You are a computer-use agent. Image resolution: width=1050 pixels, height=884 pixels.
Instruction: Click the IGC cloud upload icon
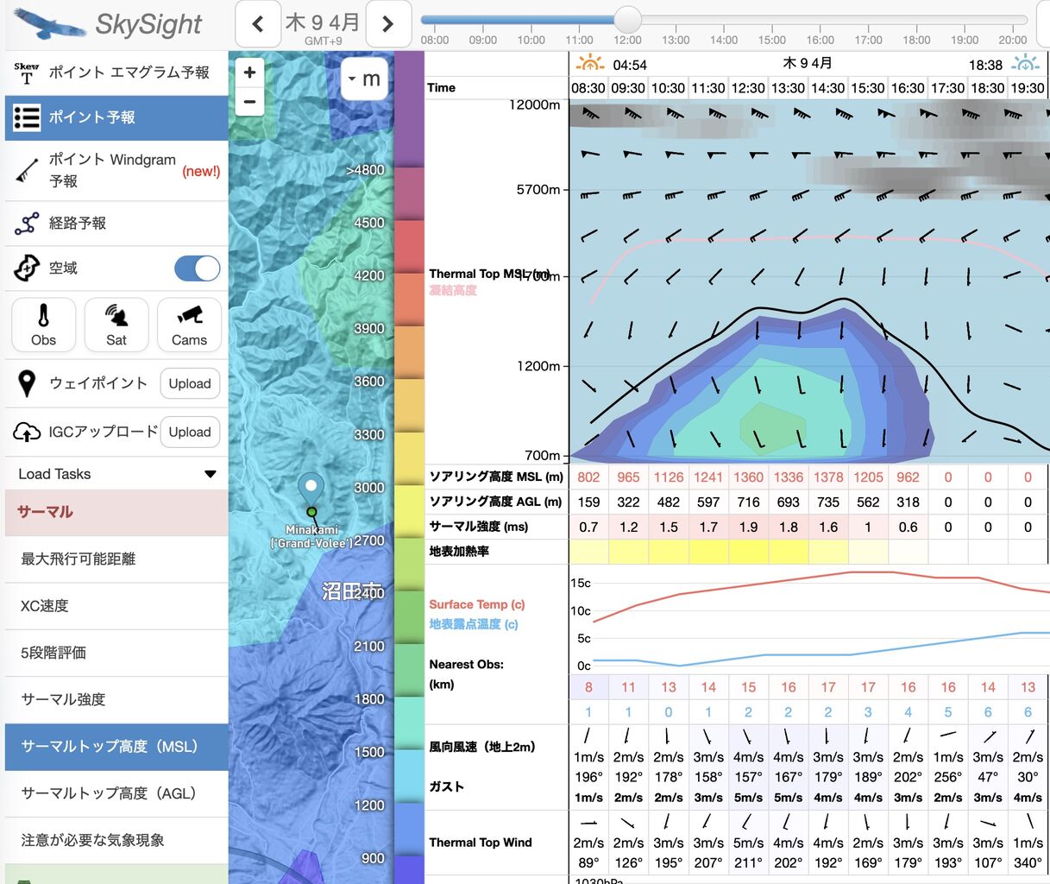tap(27, 432)
